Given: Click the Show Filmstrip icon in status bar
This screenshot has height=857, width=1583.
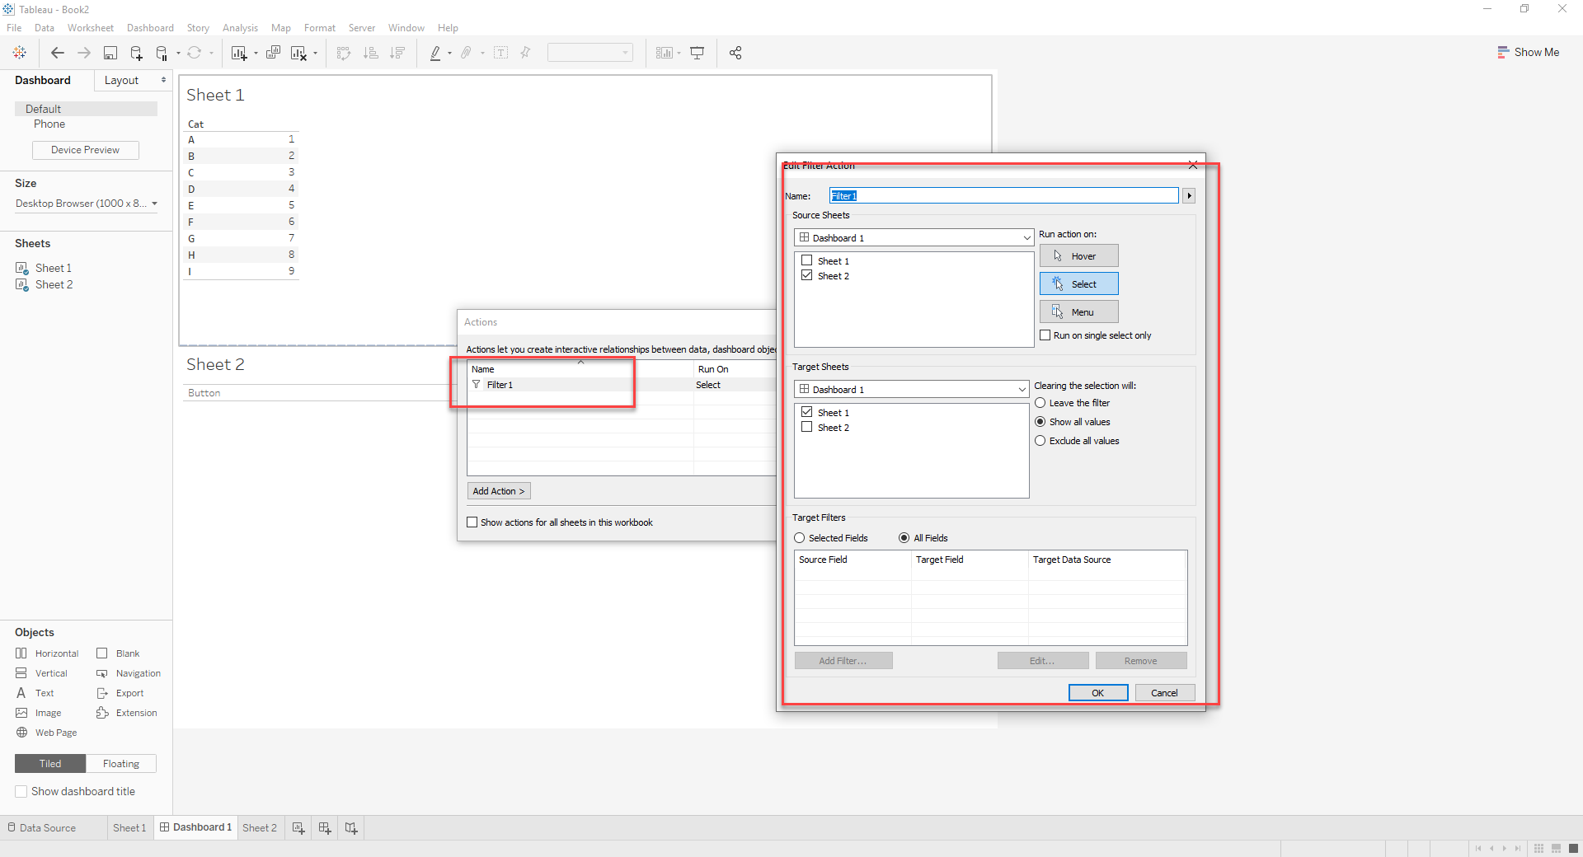Looking at the screenshot, I should pos(1556,848).
